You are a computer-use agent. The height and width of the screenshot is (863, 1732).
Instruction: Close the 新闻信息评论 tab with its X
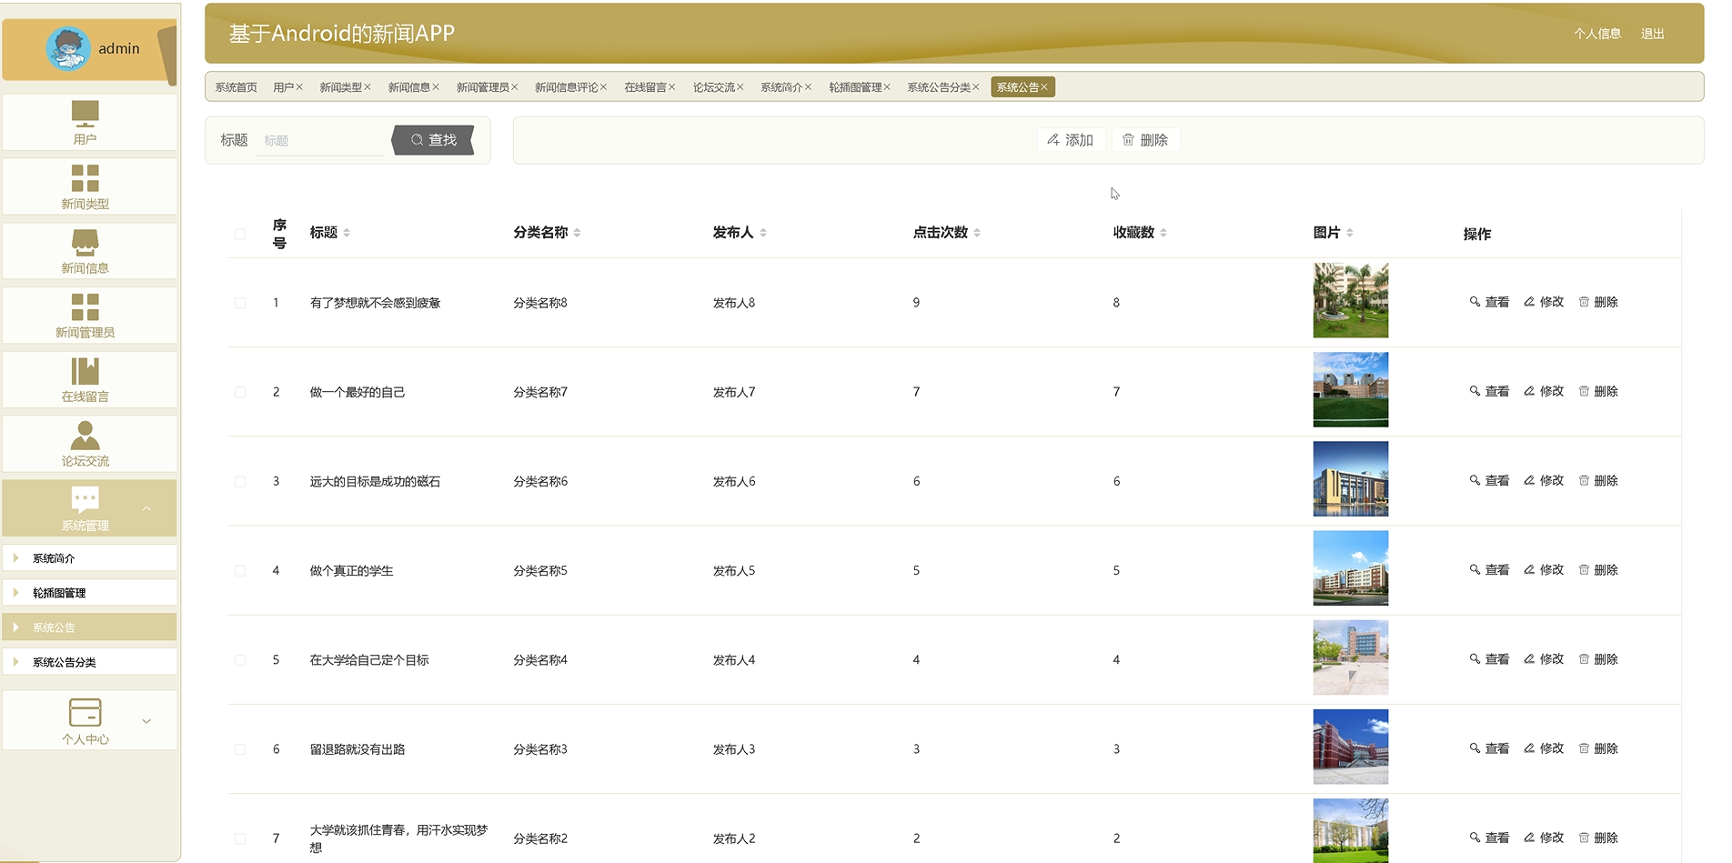point(603,87)
